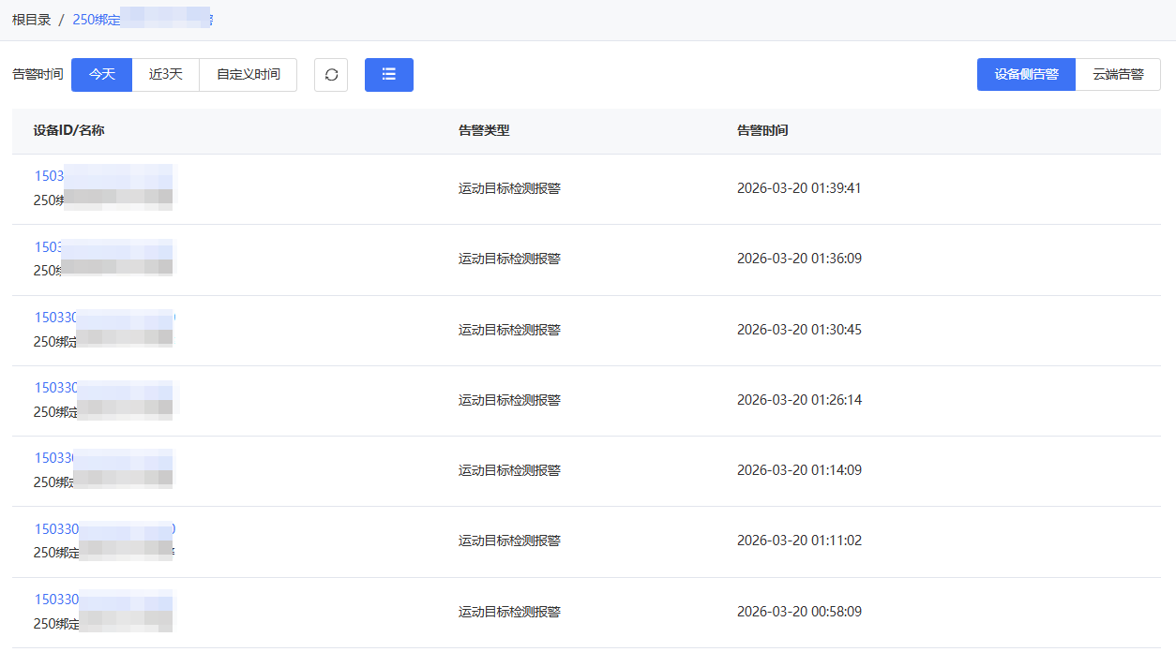Click the refresh icon button
Viewport: 1176px width, 652px height.
(x=331, y=75)
